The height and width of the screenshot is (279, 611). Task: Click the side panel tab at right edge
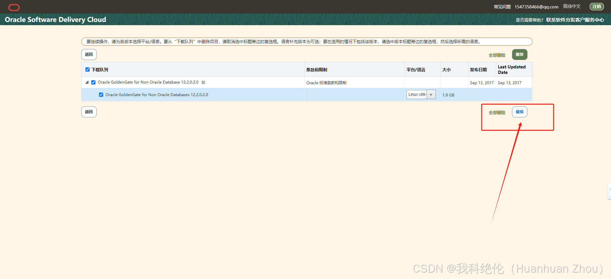tap(609, 192)
